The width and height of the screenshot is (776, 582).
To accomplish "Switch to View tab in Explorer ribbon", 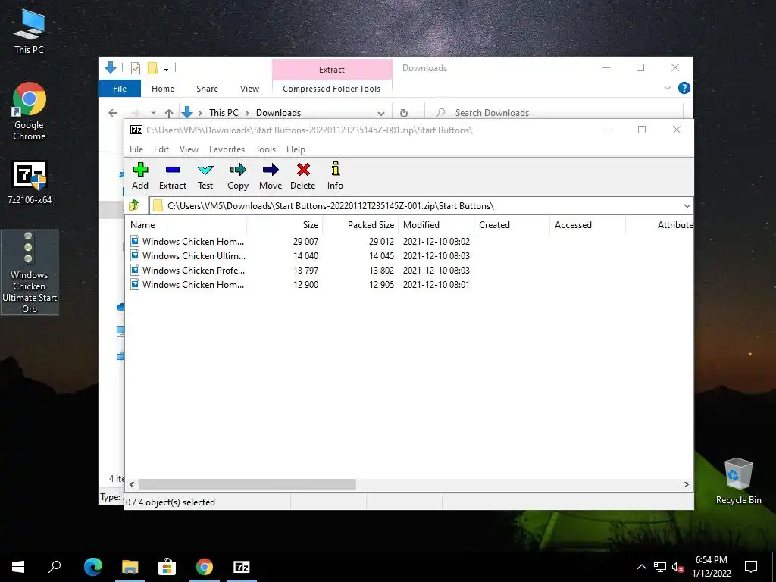I will pyautogui.click(x=249, y=89).
